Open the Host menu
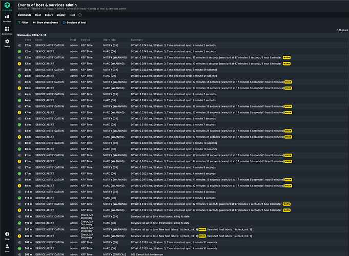 [x=38, y=15]
